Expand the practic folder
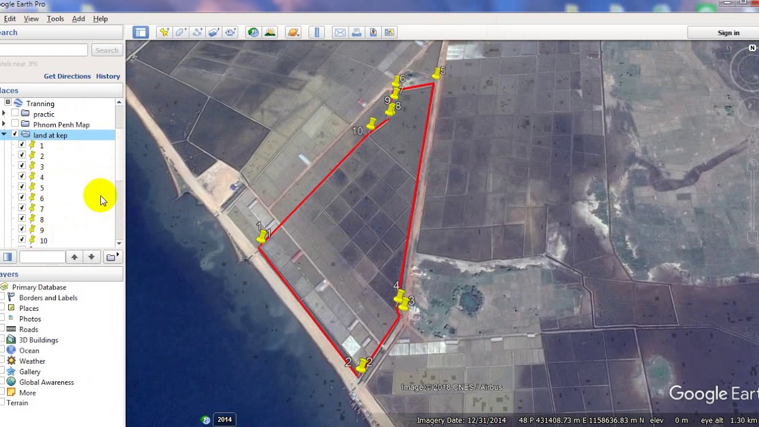Viewport: 759px width, 427px height. (x=4, y=113)
